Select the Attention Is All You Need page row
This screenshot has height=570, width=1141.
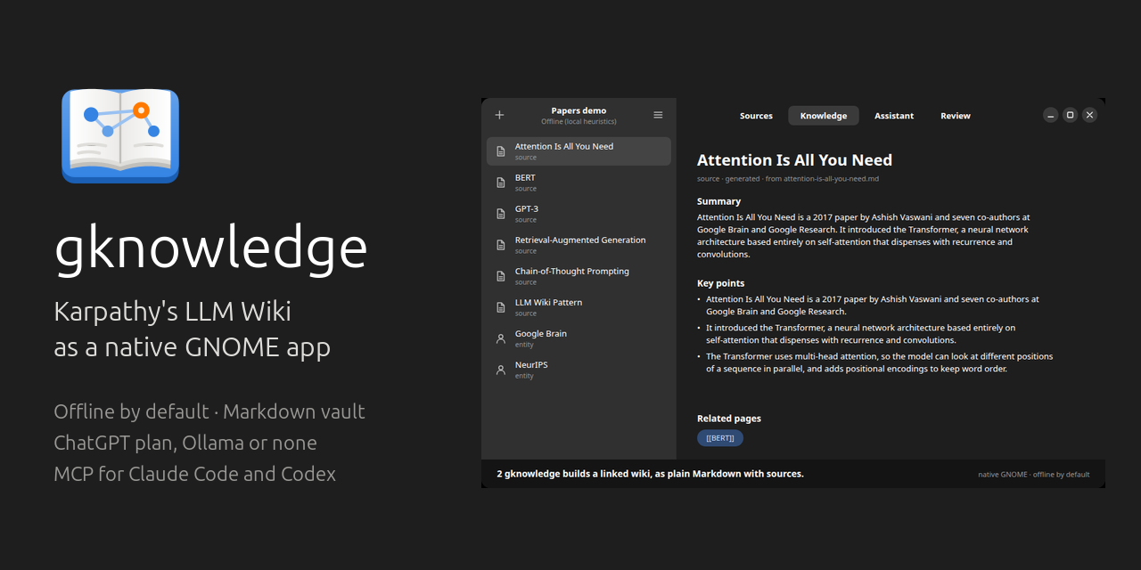pos(579,151)
